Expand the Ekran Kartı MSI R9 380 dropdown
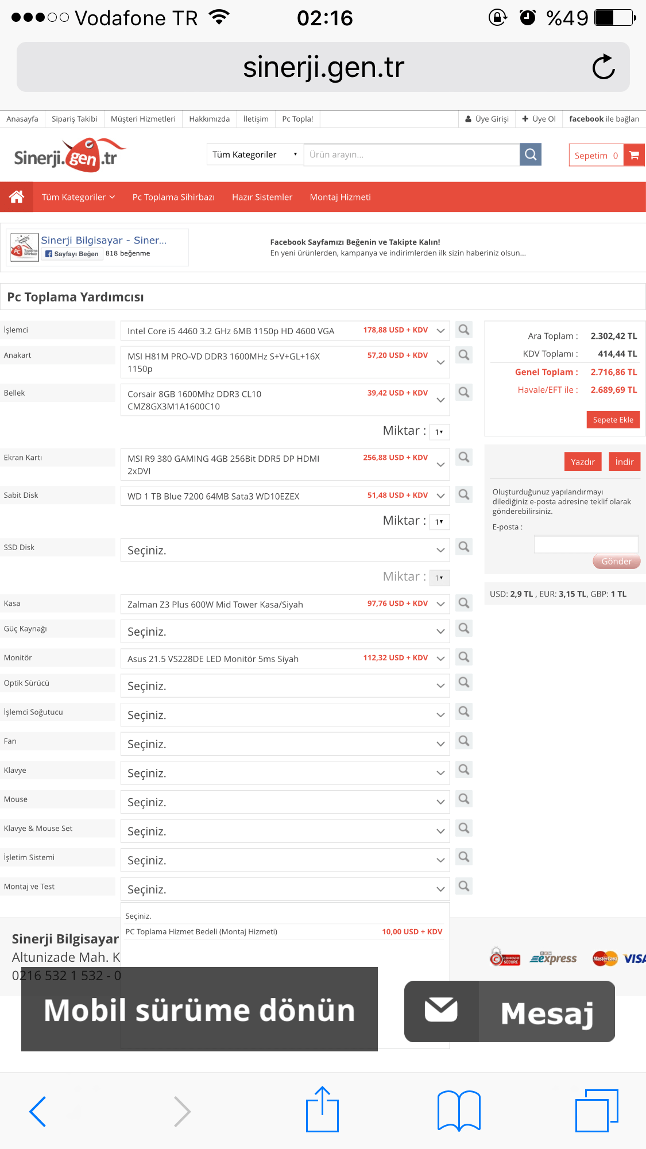The image size is (646, 1149). [x=285, y=465]
